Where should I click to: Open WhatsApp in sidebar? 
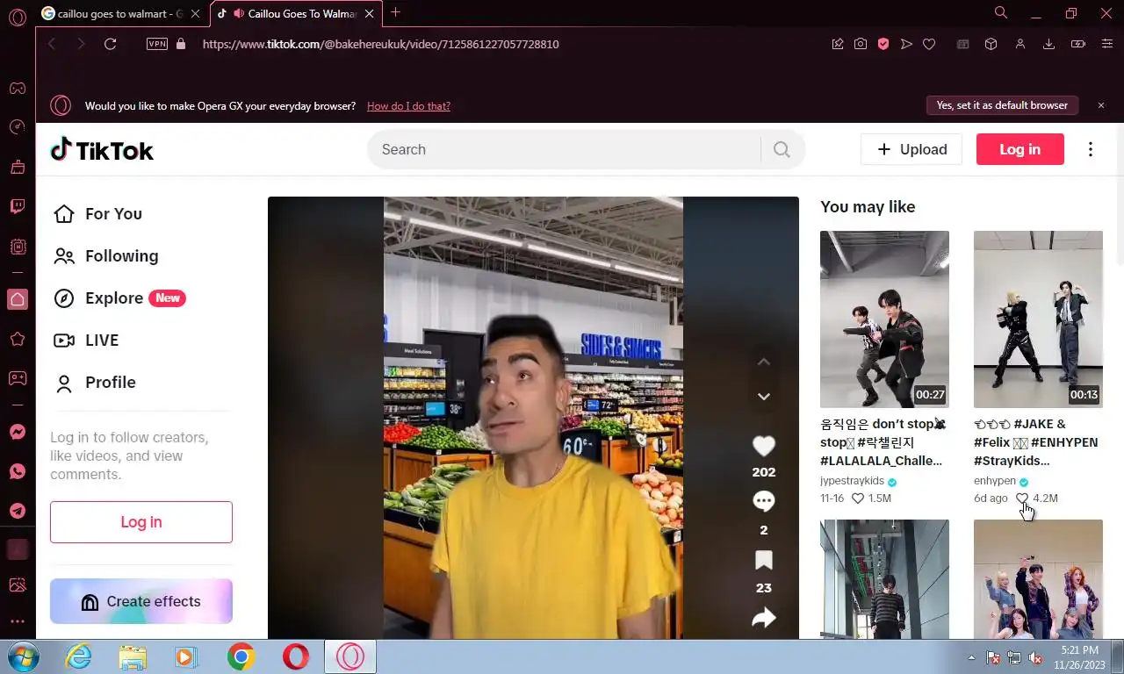pos(17,471)
